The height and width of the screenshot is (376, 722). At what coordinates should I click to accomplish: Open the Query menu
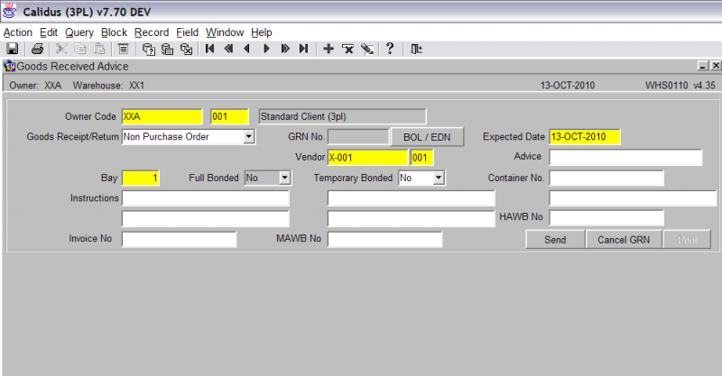coord(79,32)
